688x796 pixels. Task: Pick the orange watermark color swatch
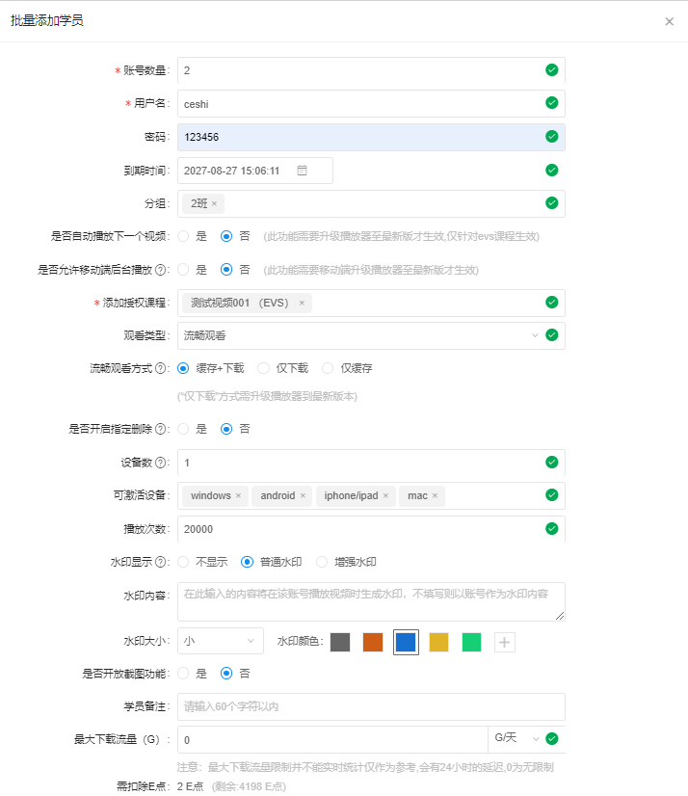(373, 642)
